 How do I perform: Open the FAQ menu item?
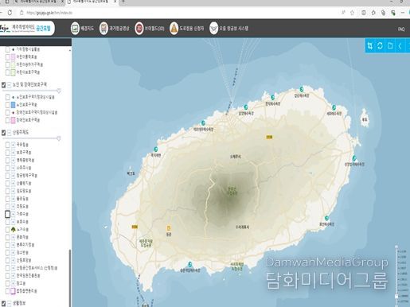coord(401,29)
